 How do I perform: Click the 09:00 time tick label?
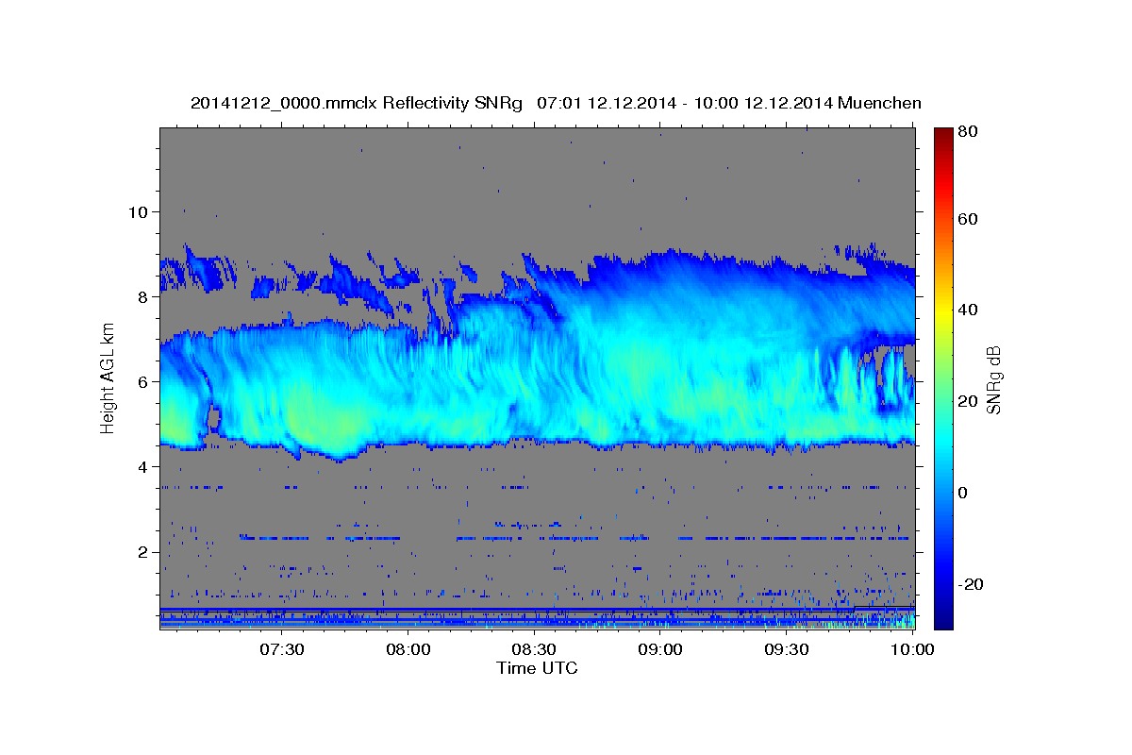(x=660, y=649)
